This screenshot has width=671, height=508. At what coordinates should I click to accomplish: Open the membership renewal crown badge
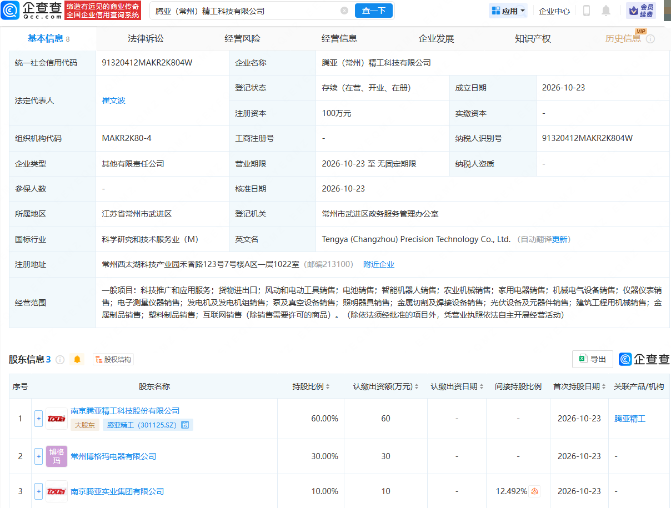pos(641,11)
